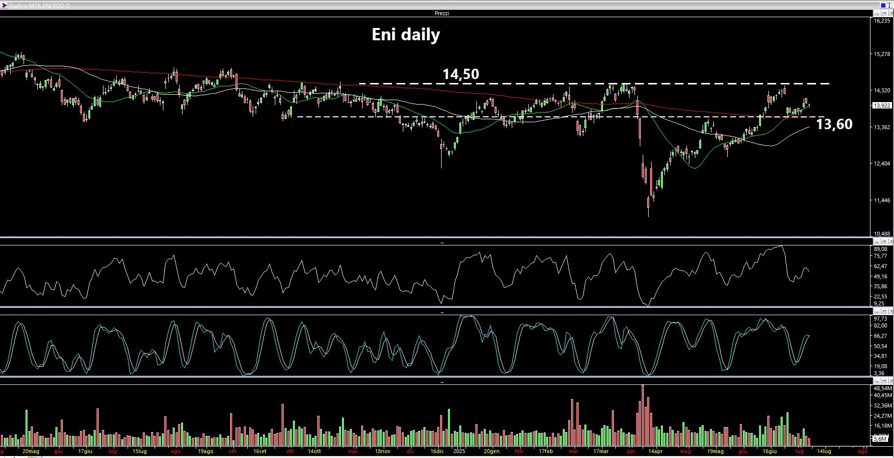This screenshot has width=894, height=458.
Task: Click the 18nov date on time axis
Action: pyautogui.click(x=382, y=451)
